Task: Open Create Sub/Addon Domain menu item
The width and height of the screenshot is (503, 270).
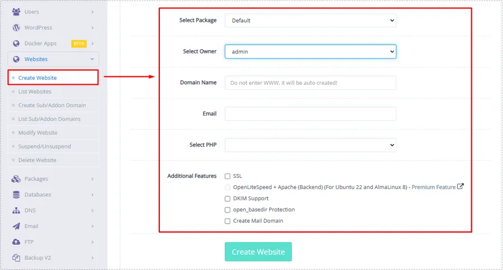Action: [x=52, y=105]
